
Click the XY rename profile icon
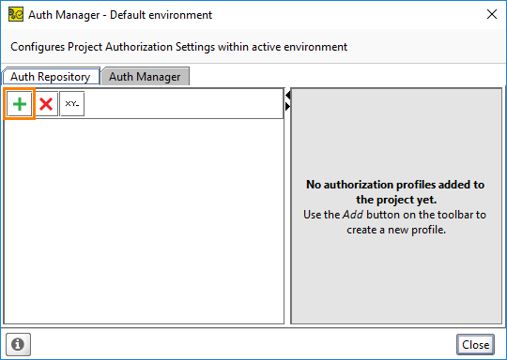(72, 104)
